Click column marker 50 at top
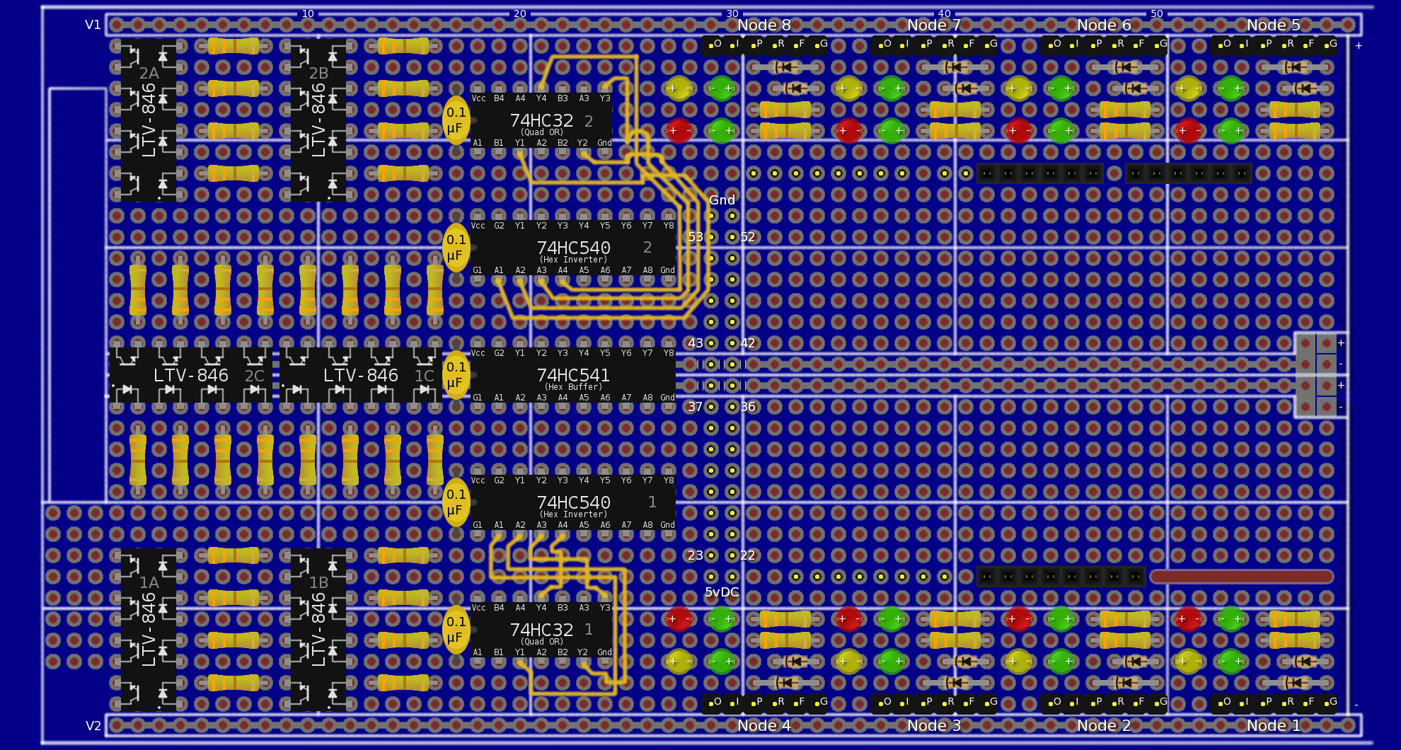Screen dimensions: 1401x750 [1157, 13]
